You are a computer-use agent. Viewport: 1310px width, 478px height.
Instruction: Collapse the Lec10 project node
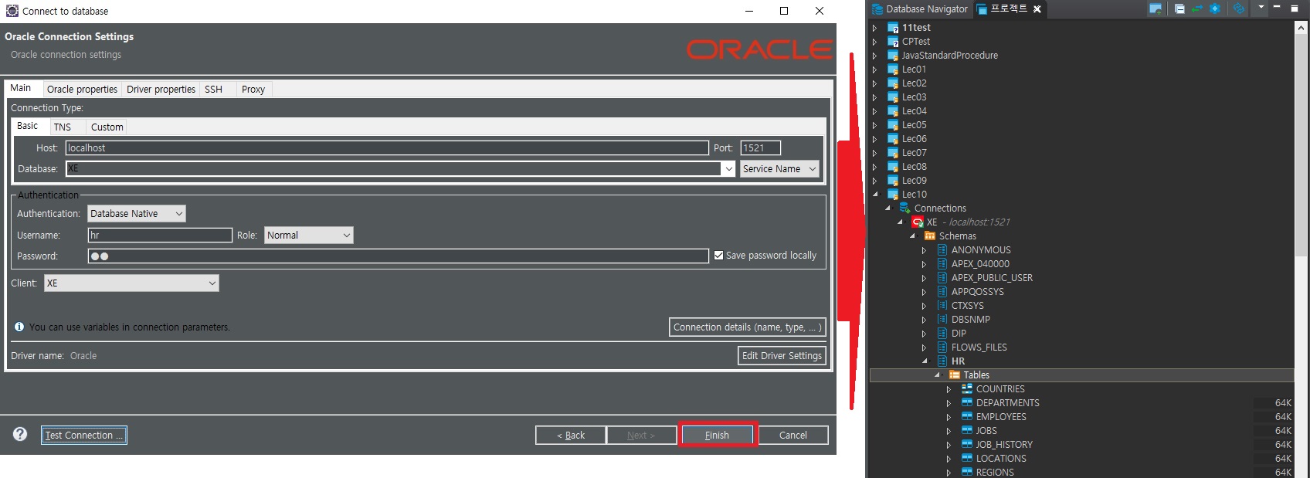(x=875, y=194)
